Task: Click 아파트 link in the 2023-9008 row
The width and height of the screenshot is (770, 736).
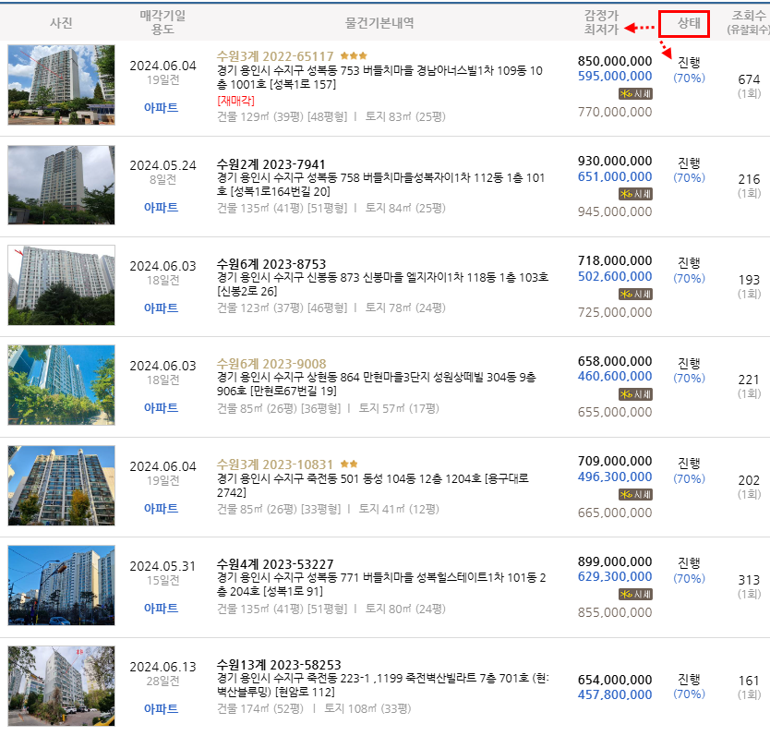Action: (x=161, y=408)
